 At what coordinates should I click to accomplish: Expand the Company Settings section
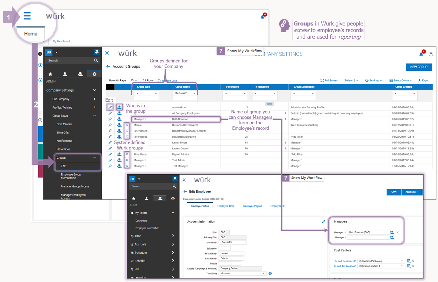pos(95,90)
